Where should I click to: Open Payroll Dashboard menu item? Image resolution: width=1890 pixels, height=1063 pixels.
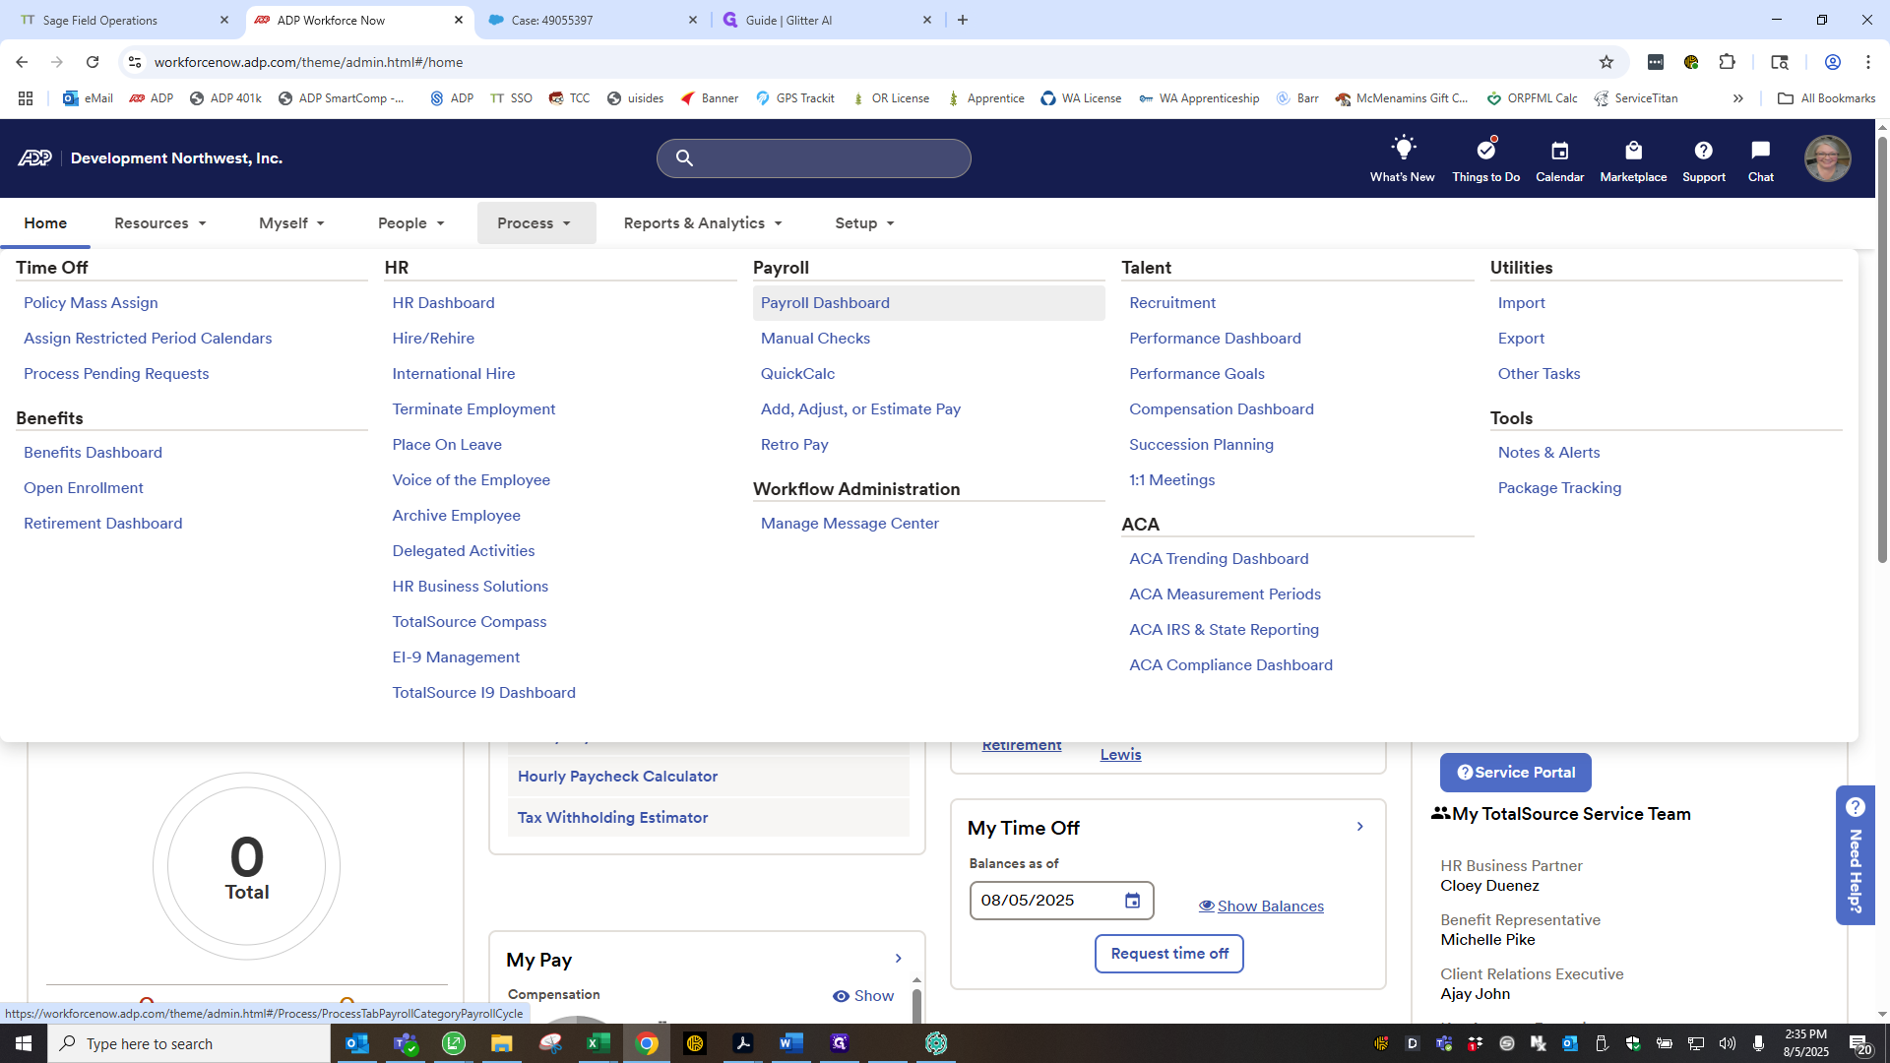[928, 303]
